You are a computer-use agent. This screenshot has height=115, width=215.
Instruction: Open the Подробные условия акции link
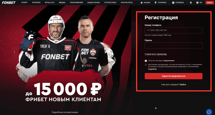65,112
